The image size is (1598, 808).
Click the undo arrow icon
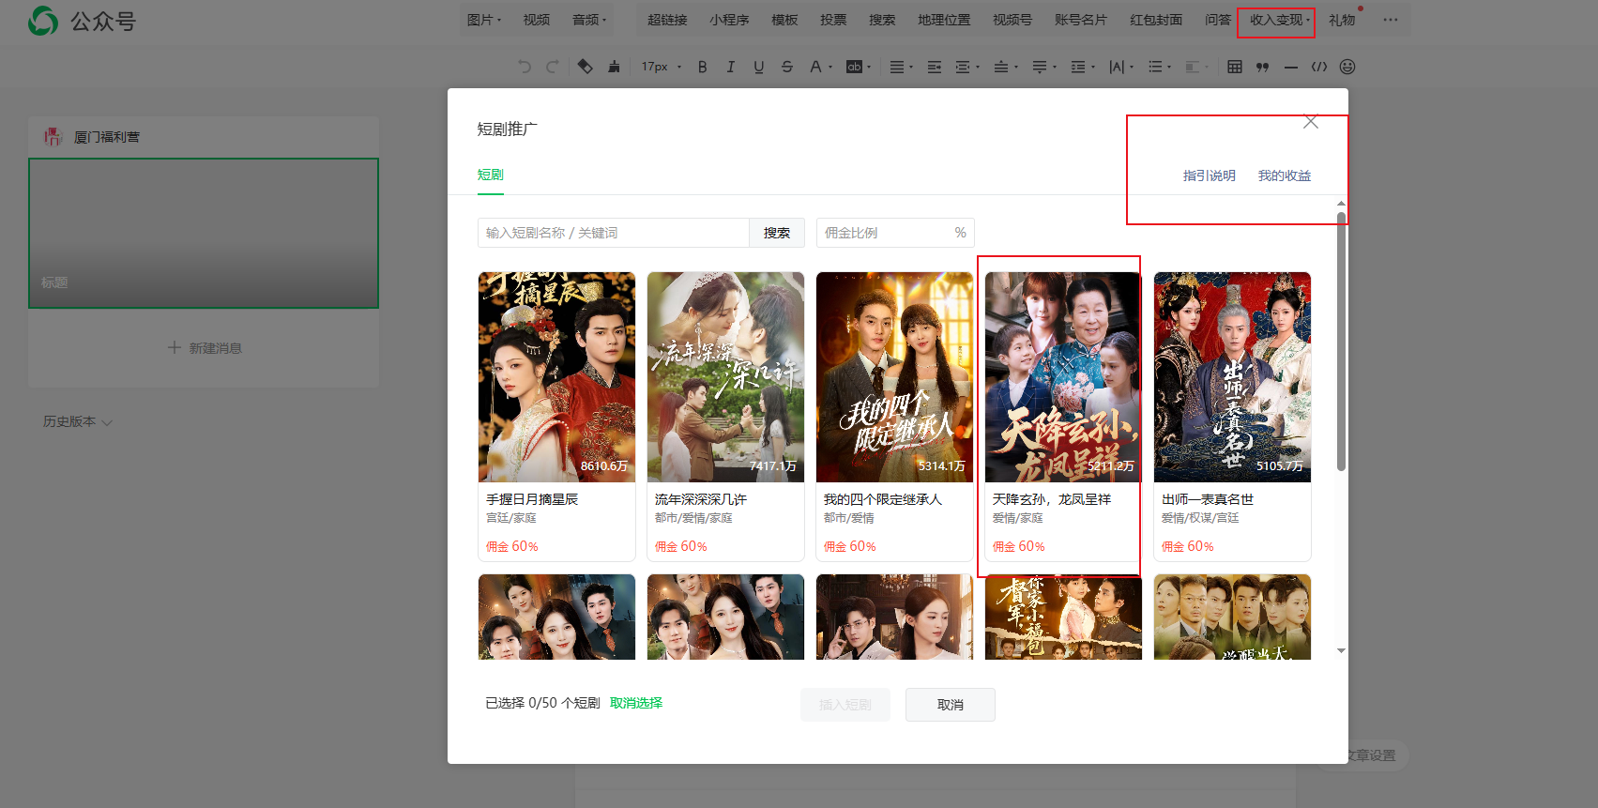click(x=525, y=67)
